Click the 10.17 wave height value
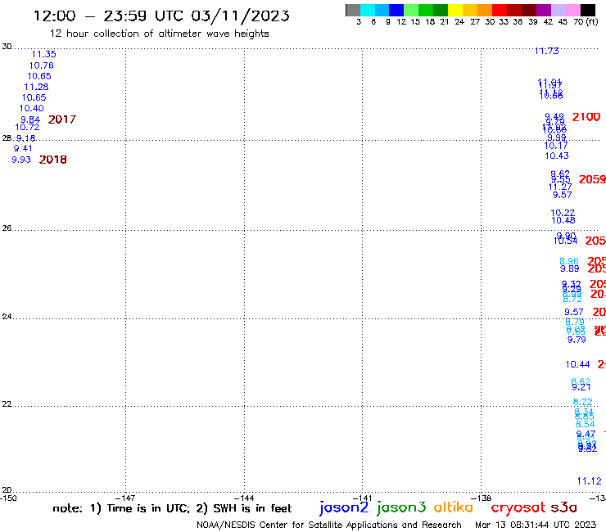The width and height of the screenshot is (606, 532). coord(556,146)
